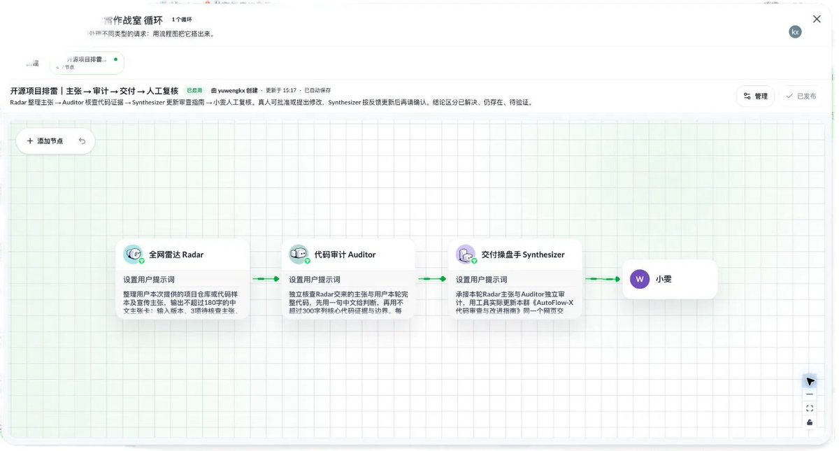Select the 交付操盘手 Synthesizer node title
Screen dimensions: 839x451
pyautogui.click(x=523, y=255)
